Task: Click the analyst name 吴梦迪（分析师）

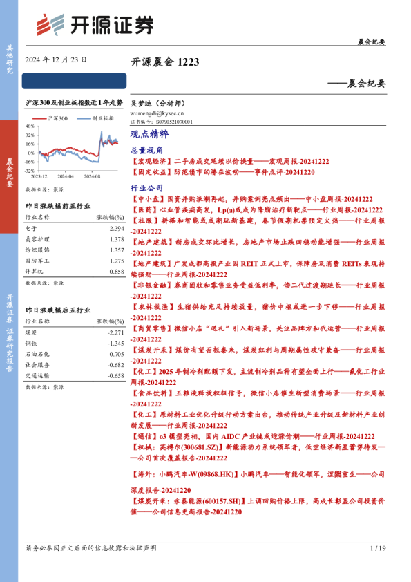Action: click(157, 104)
